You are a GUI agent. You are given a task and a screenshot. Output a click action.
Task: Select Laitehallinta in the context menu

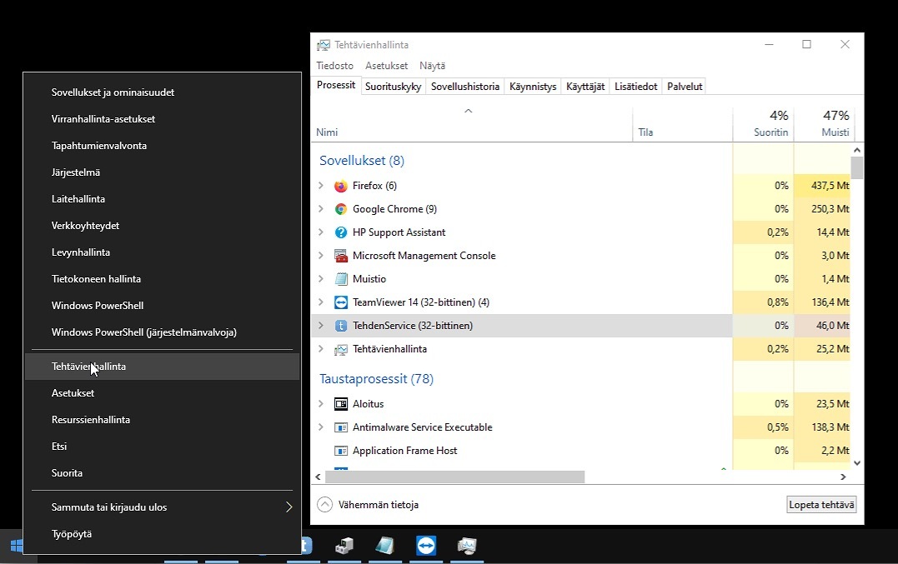click(x=78, y=199)
